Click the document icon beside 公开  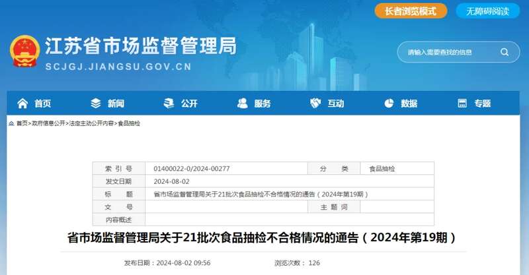(169, 104)
